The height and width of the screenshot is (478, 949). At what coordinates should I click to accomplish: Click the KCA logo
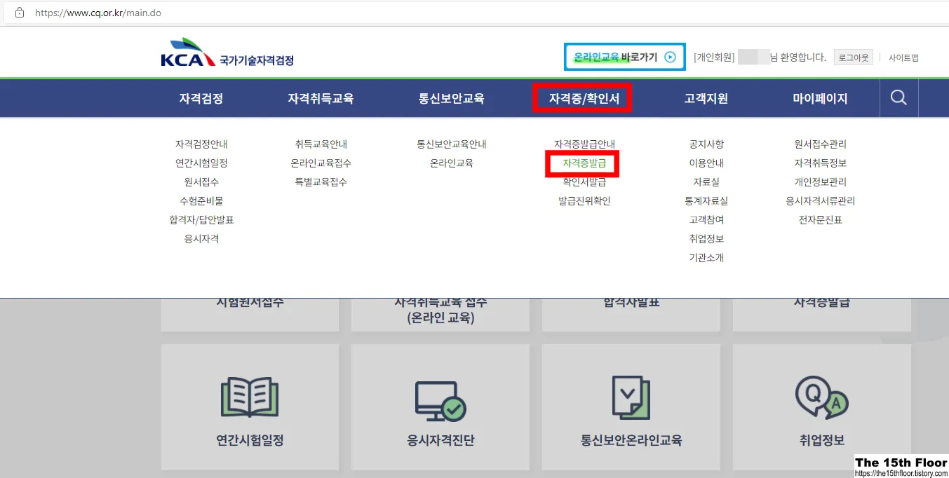pos(227,52)
